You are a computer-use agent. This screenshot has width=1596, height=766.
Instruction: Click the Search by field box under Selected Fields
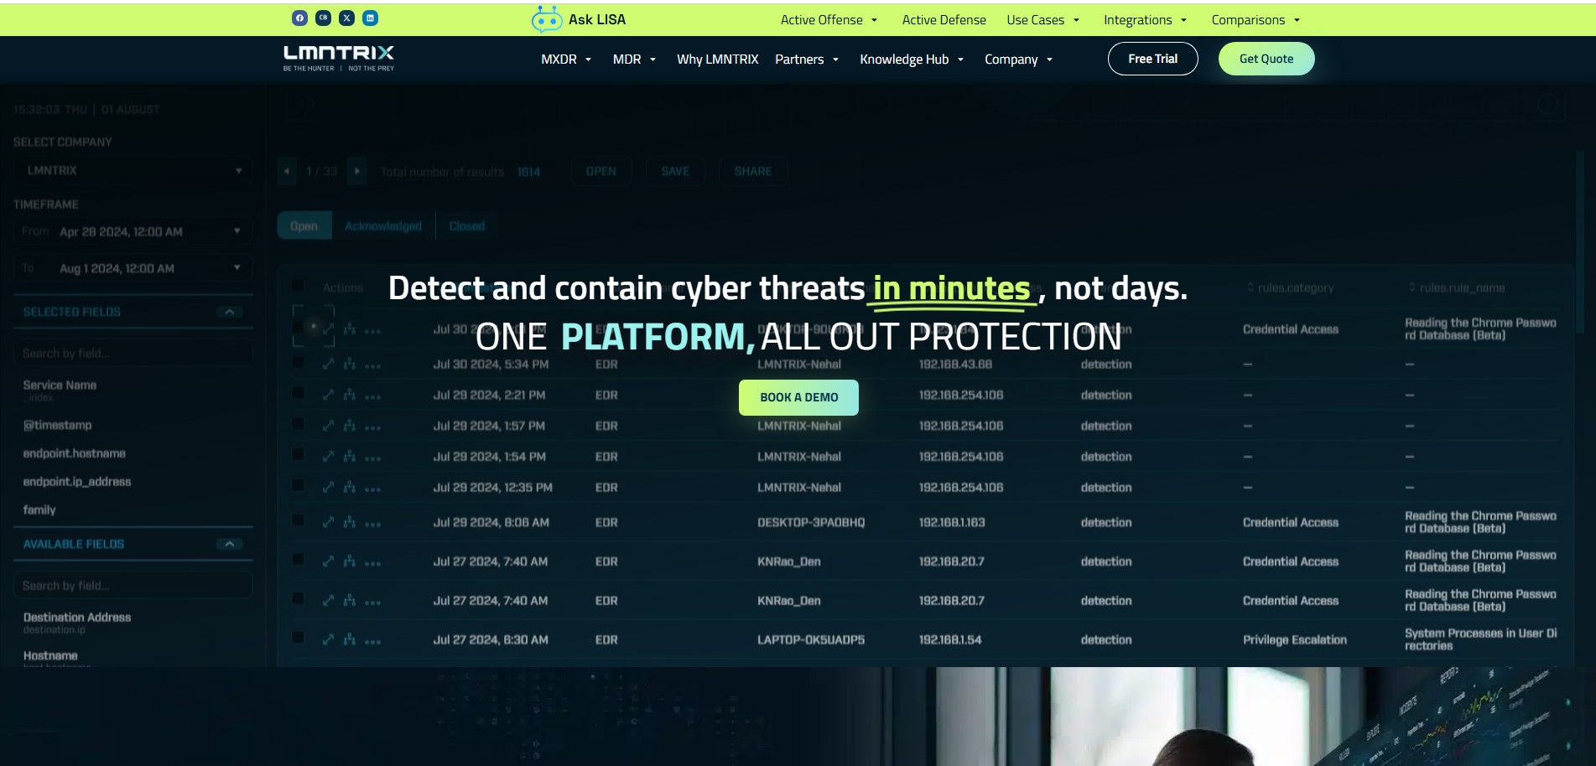tap(133, 354)
